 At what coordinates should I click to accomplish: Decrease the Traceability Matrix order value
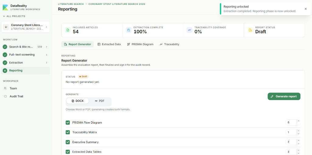coord(299,134)
